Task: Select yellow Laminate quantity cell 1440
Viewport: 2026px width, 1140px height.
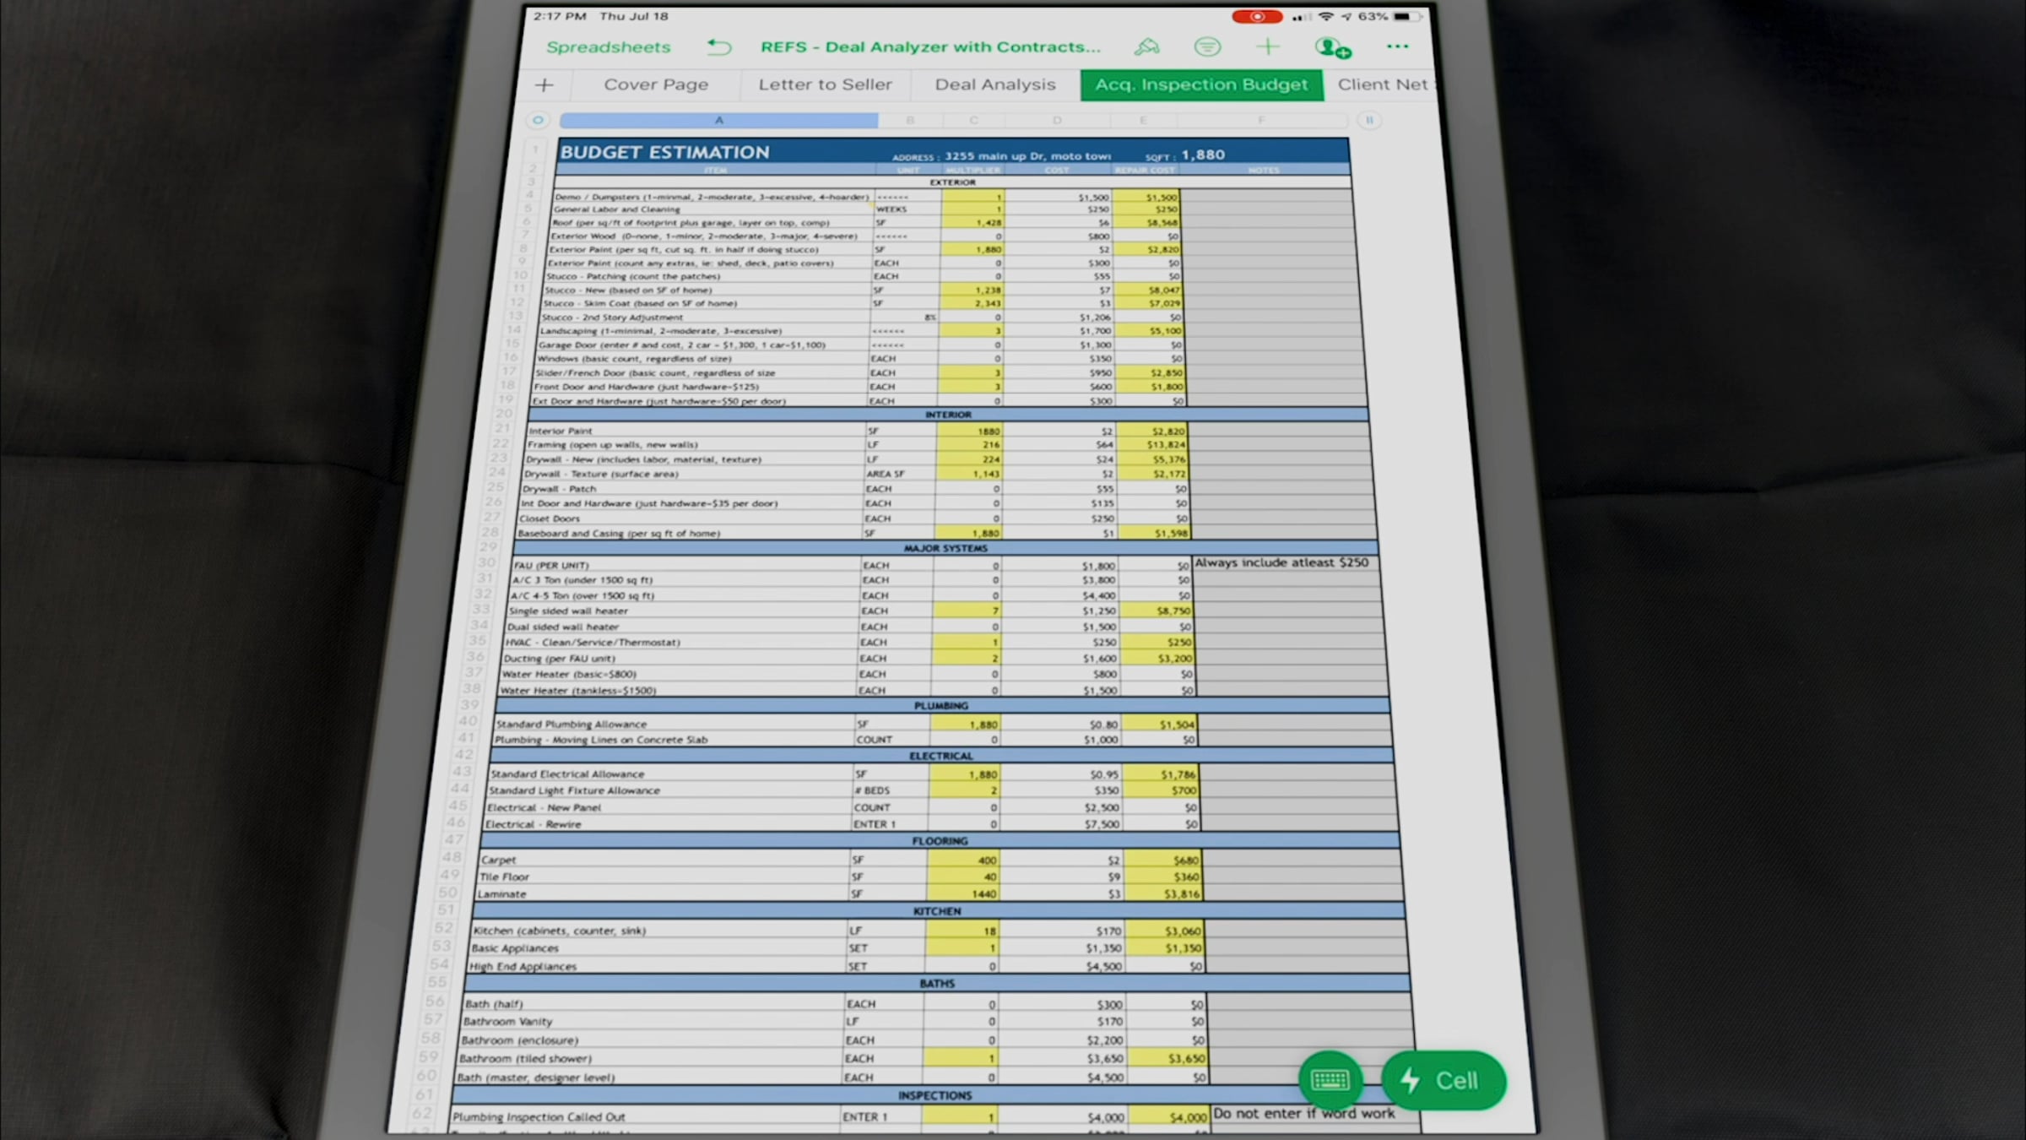Action: tap(962, 893)
